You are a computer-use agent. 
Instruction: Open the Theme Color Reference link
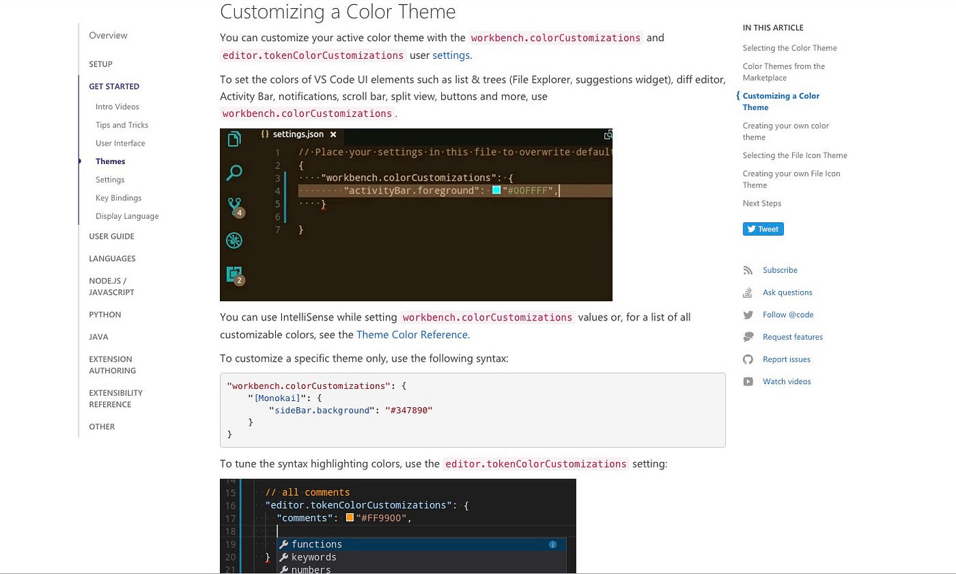[x=412, y=334]
